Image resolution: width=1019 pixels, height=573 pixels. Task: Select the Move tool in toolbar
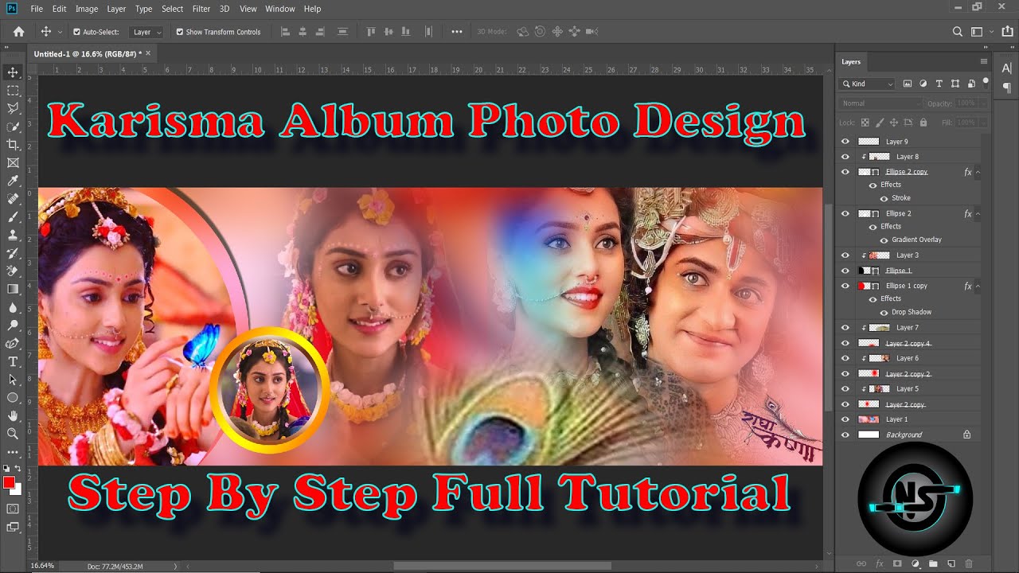(13, 72)
